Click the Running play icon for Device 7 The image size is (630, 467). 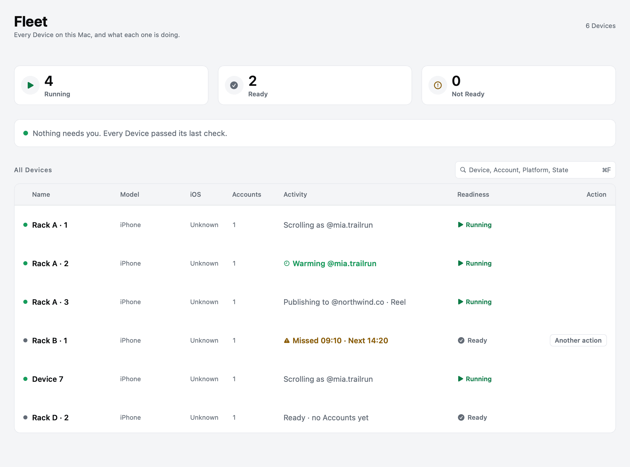pyautogui.click(x=461, y=379)
